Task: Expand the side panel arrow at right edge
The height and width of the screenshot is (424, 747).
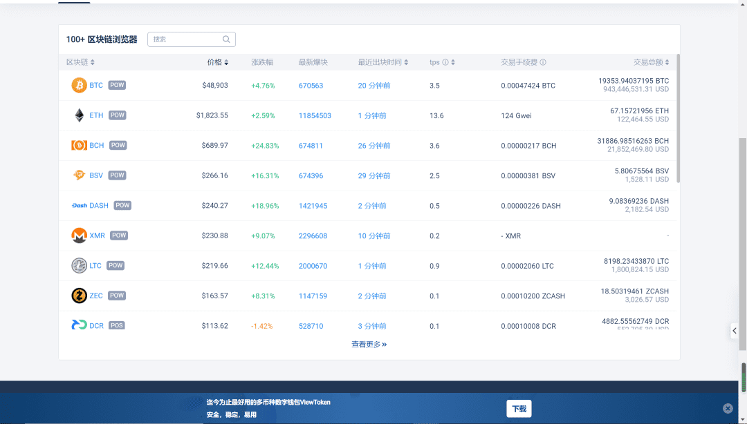Action: 734,331
